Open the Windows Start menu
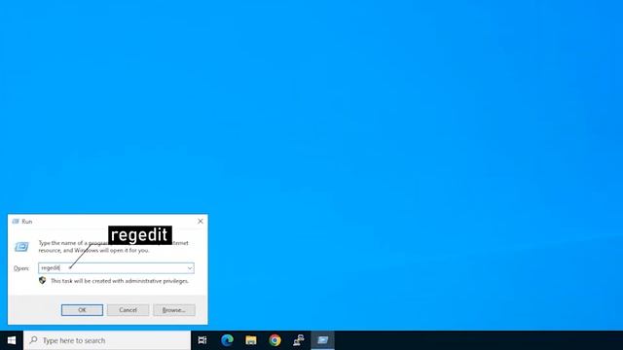The height and width of the screenshot is (350, 623). (x=12, y=340)
